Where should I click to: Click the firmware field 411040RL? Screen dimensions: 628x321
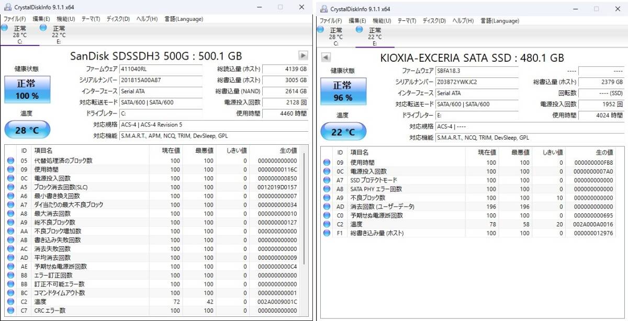tap(160, 69)
